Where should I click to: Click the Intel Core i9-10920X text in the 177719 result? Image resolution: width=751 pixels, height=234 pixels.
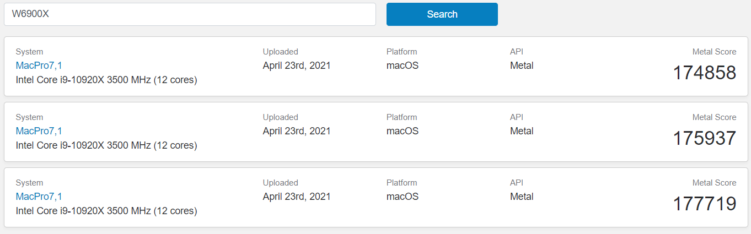pos(106,211)
